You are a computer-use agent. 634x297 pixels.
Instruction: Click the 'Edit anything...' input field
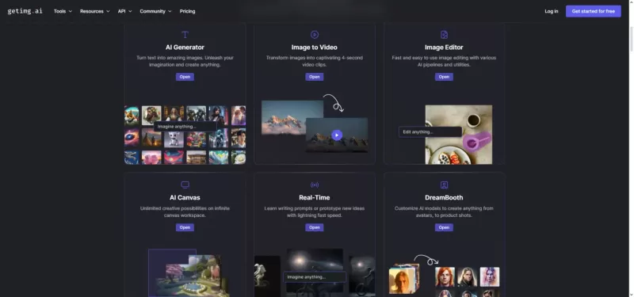(430, 131)
